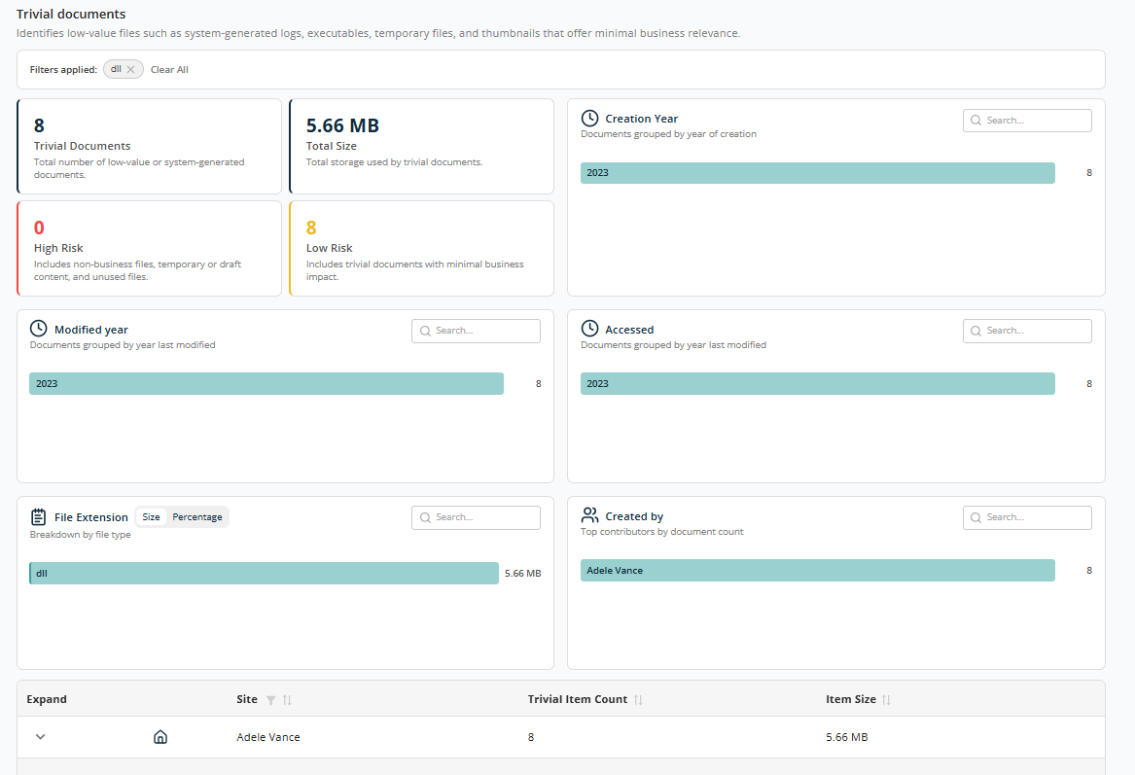The image size is (1135, 775).
Task: Expand the Adele Vance row
Action: coord(41,737)
